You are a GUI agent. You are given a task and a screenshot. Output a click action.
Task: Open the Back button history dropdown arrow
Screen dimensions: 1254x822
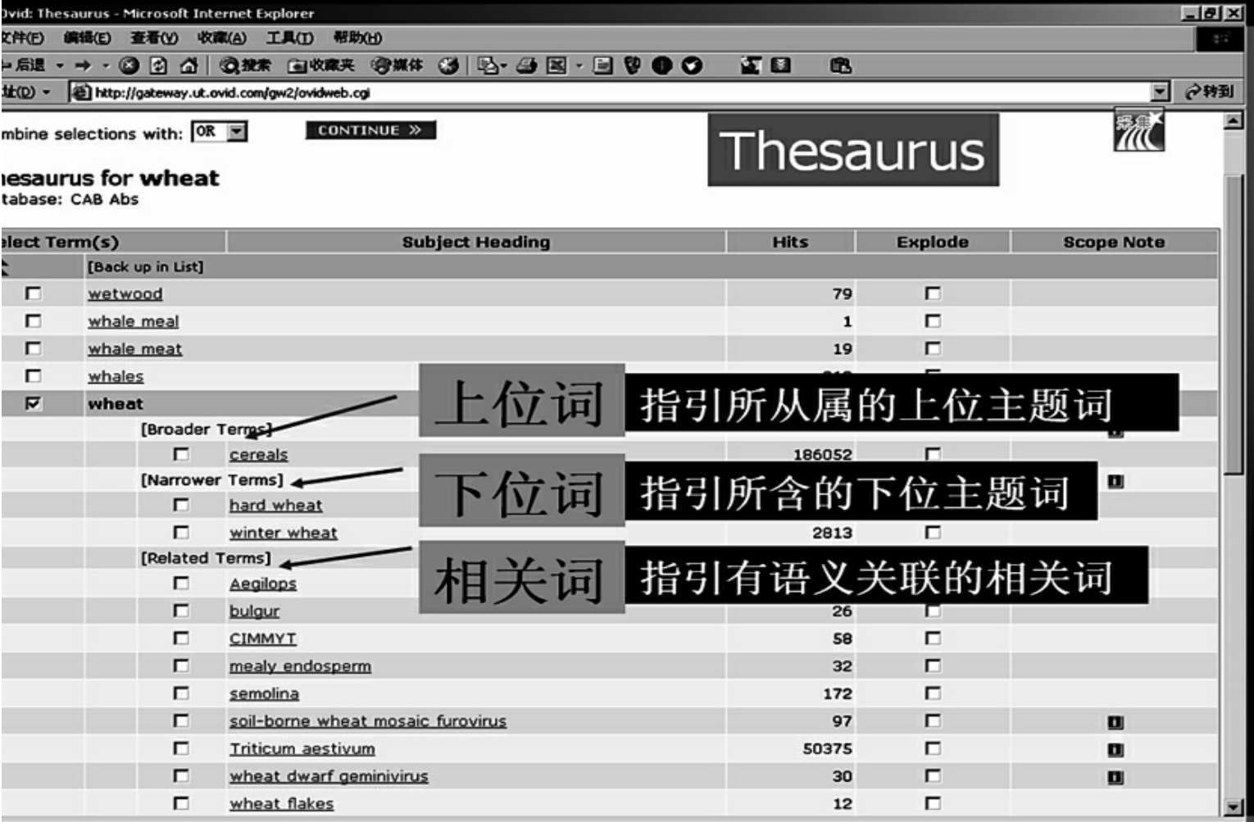(60, 66)
